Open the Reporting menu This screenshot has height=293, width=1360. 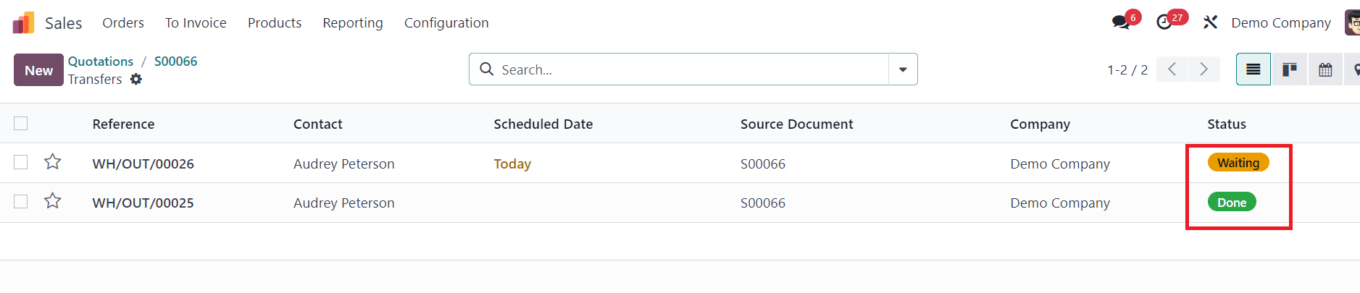[x=353, y=23]
